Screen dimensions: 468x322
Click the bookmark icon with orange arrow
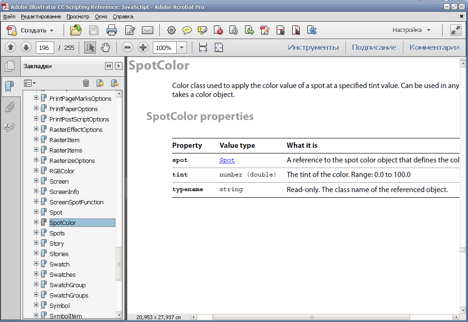coord(115,83)
